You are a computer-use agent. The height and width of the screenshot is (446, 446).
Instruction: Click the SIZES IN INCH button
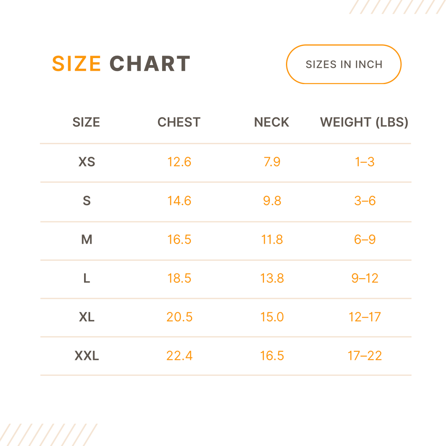point(344,65)
